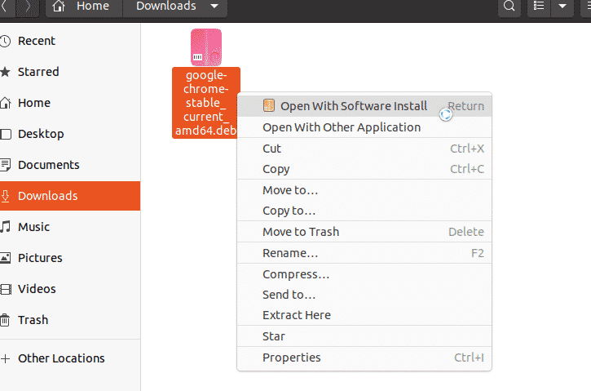
Task: Open the Desktop sidebar label
Action: pos(41,134)
